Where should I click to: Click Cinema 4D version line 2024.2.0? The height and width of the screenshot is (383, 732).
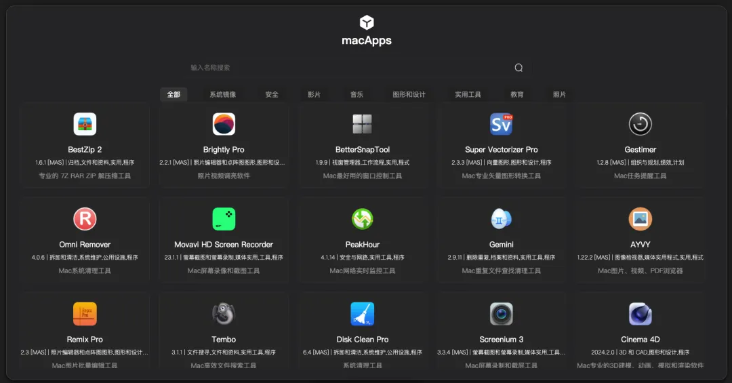pos(640,352)
